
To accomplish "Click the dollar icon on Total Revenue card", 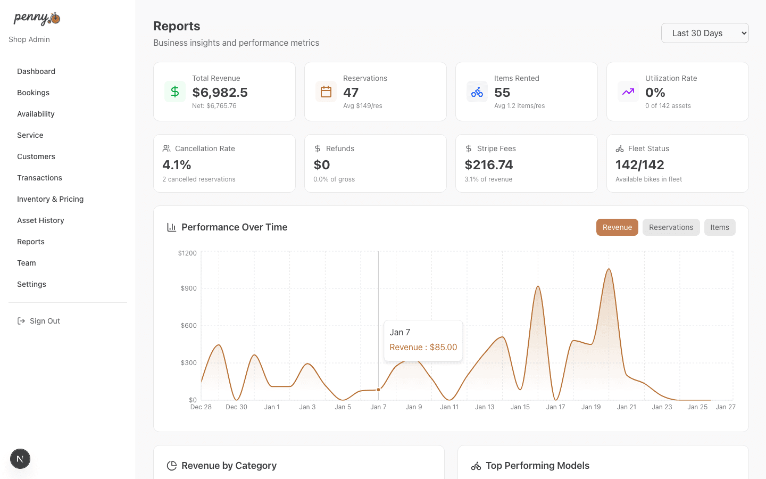I will pos(174,92).
